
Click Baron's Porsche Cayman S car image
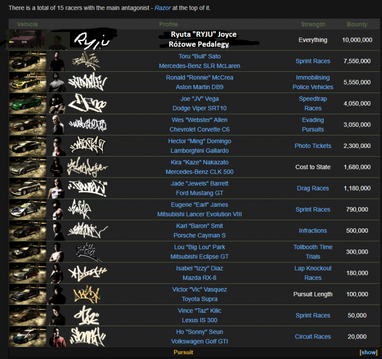(x=28, y=231)
